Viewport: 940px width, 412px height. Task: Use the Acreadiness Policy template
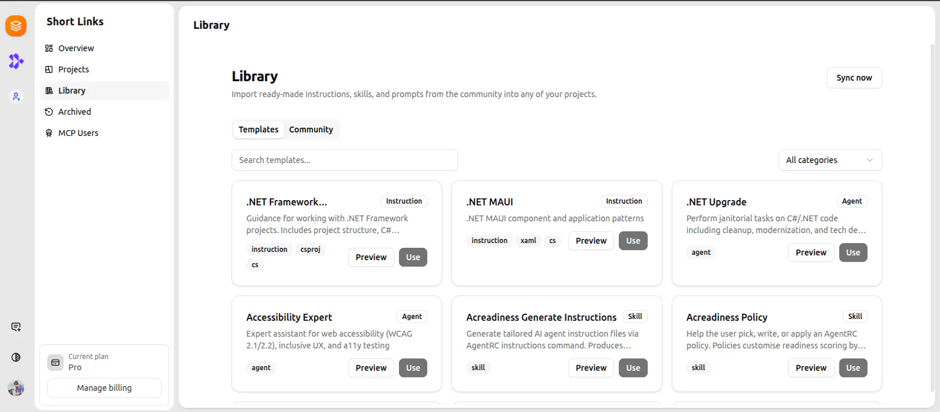[853, 368]
